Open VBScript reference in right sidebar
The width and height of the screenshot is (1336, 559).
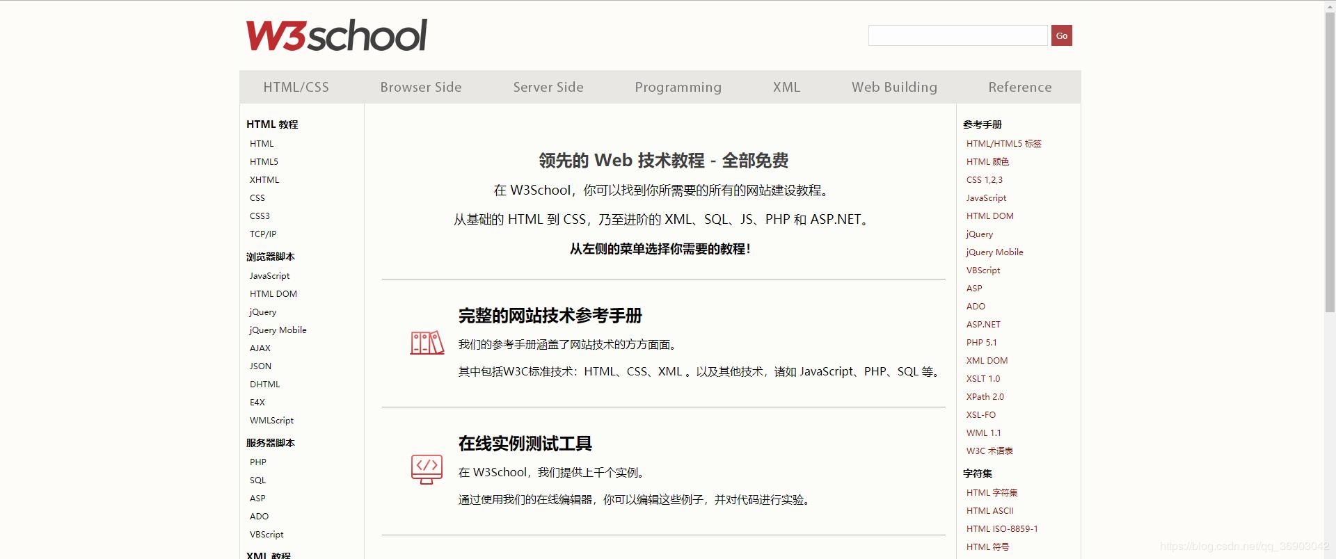point(983,270)
